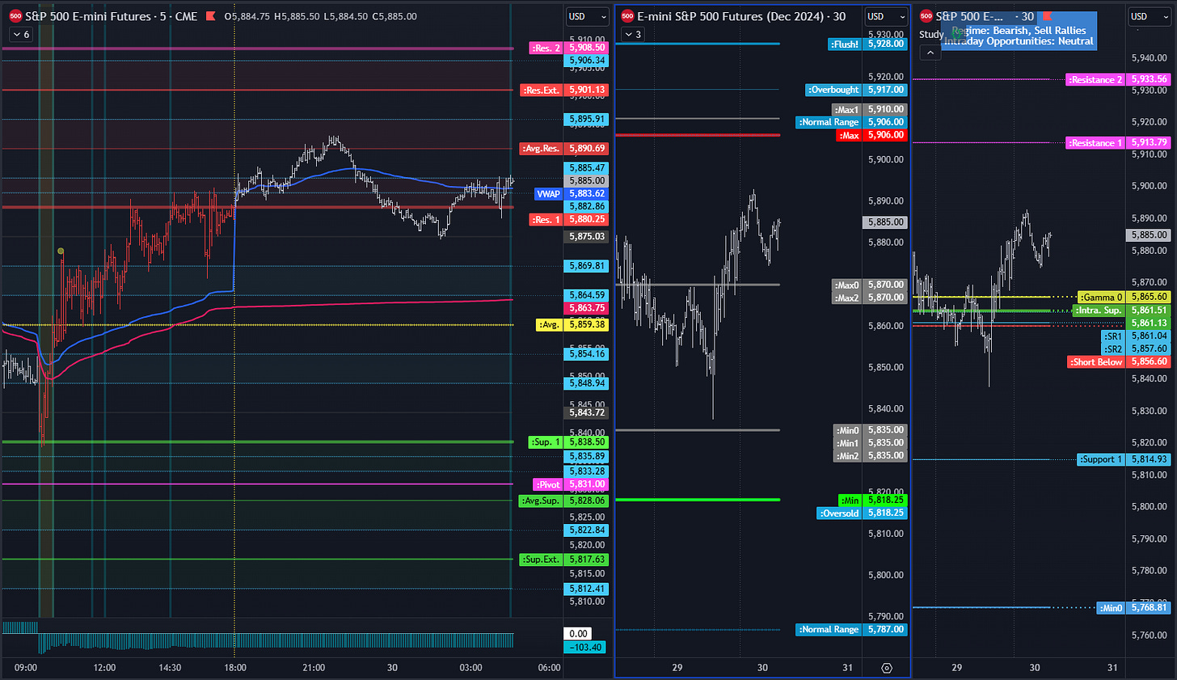Click the 0.00 indicator value label
This screenshot has height=680, width=1177.
click(x=579, y=634)
